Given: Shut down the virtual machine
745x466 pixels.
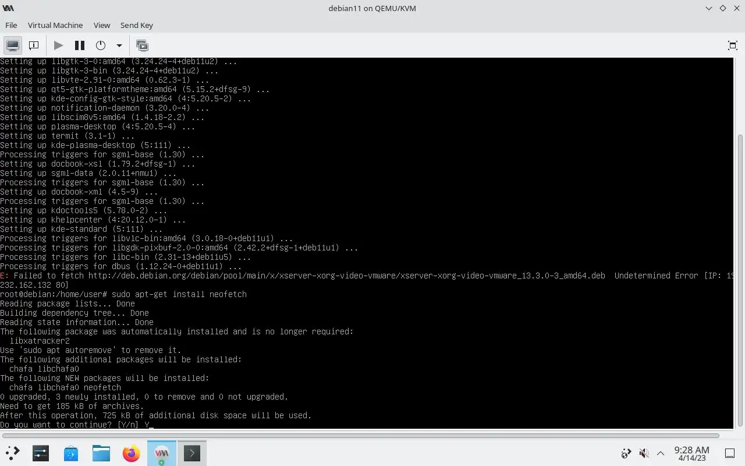Looking at the screenshot, I should pyautogui.click(x=101, y=45).
